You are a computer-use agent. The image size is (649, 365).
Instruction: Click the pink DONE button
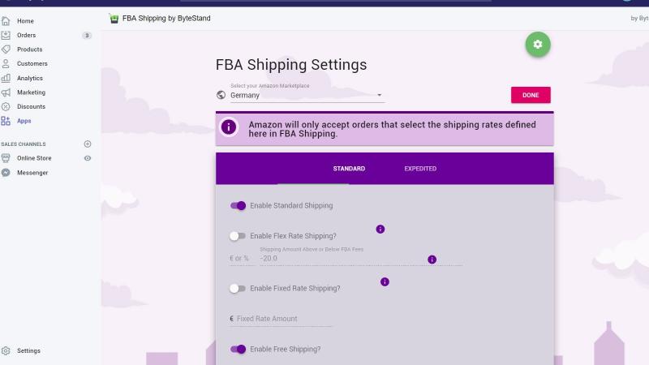pos(531,95)
